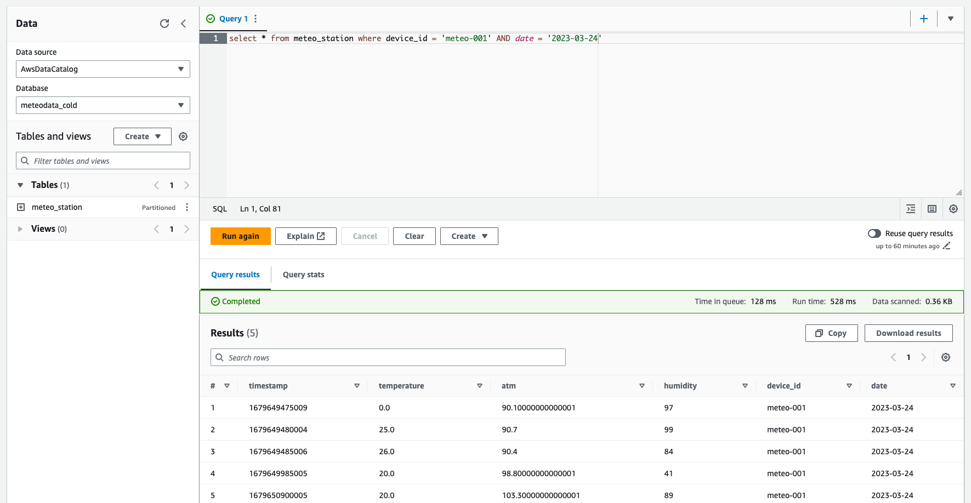Viewport: 971px width, 503px height.
Task: Focus the Filter tables and views field
Action: [x=103, y=161]
